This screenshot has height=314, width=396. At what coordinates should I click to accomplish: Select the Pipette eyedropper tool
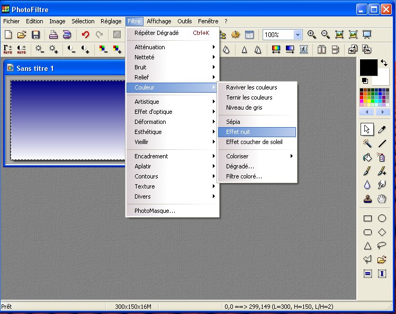click(382, 129)
